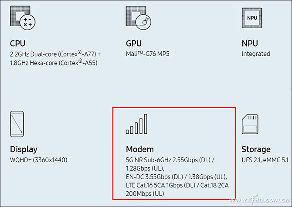Screen dimensions: 292x207
Task: Select the CPU heading
Action: pos(17,44)
